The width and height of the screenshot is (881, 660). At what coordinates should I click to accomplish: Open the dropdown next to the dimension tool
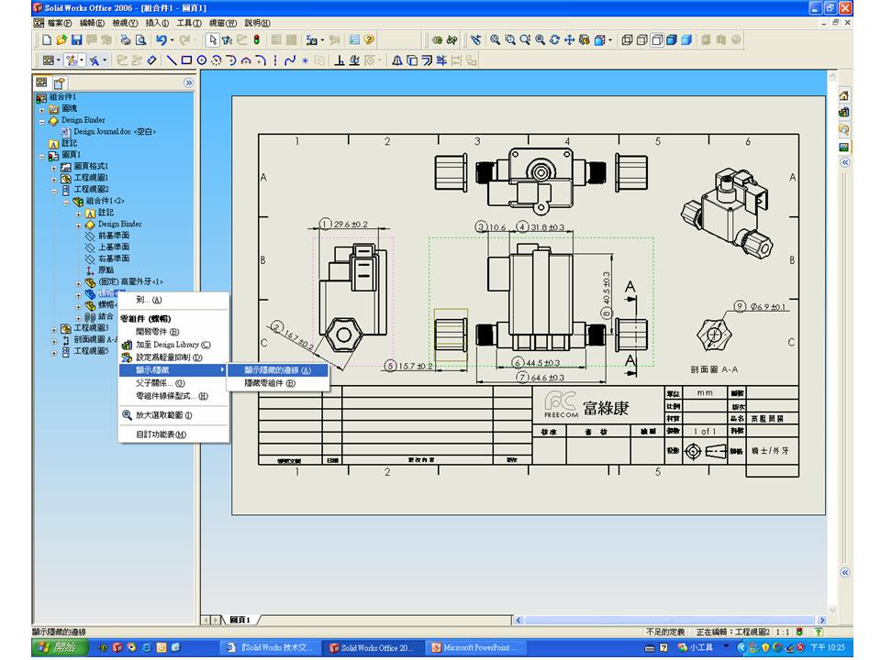pos(82,60)
